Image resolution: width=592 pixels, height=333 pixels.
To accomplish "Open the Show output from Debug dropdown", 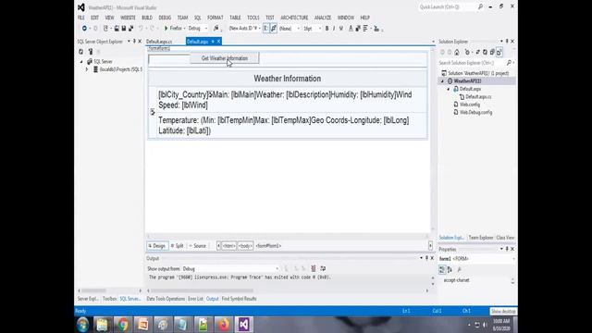I will point(230,269).
